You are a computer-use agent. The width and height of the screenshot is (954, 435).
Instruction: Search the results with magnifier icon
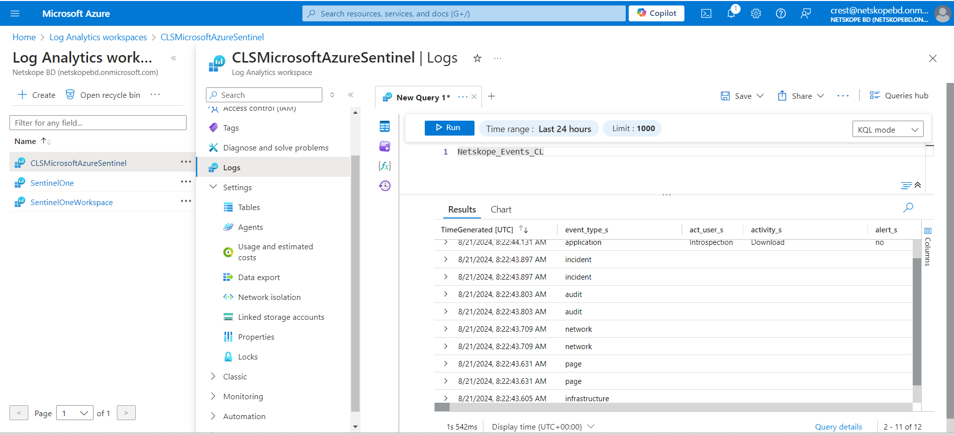(908, 208)
